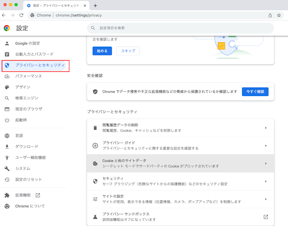Viewport: 288px width, 226px height.
Task: Click the compass icon for プライバシー ガイド
Action: (95, 145)
